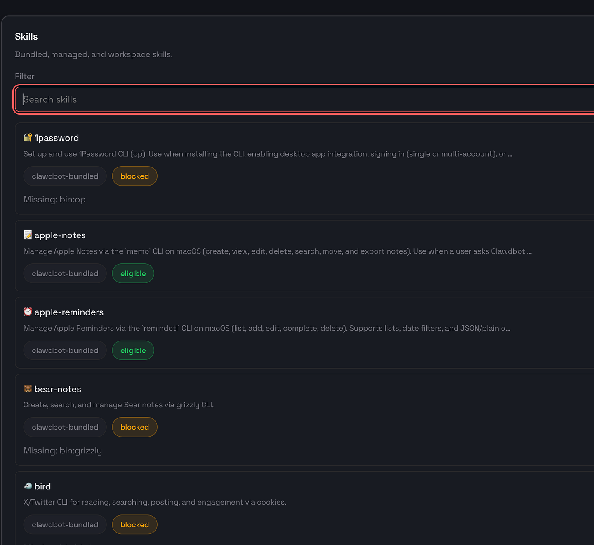The image size is (594, 545).
Task: Click the blocked badge under 1password
Action: tap(134, 176)
